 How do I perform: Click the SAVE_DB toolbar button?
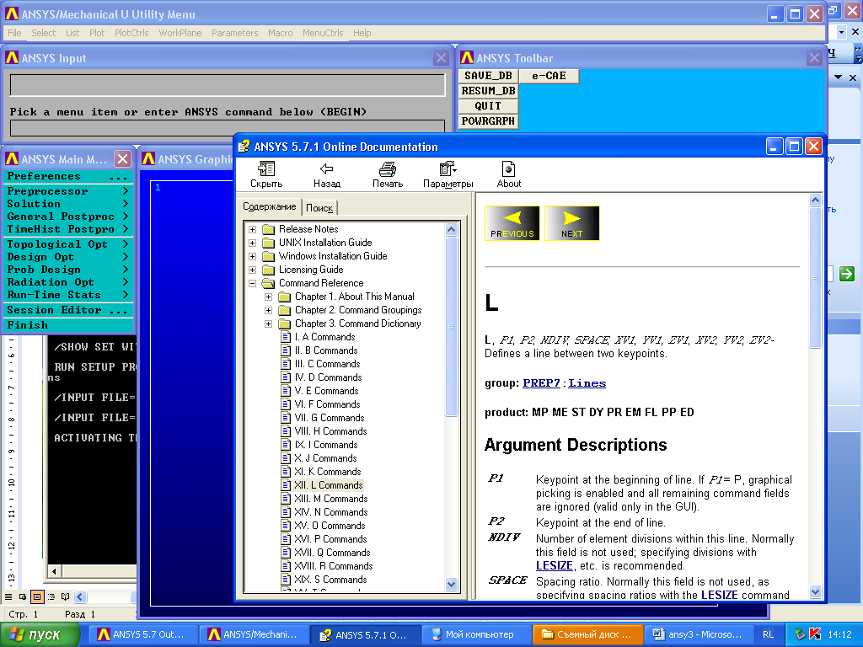click(488, 76)
